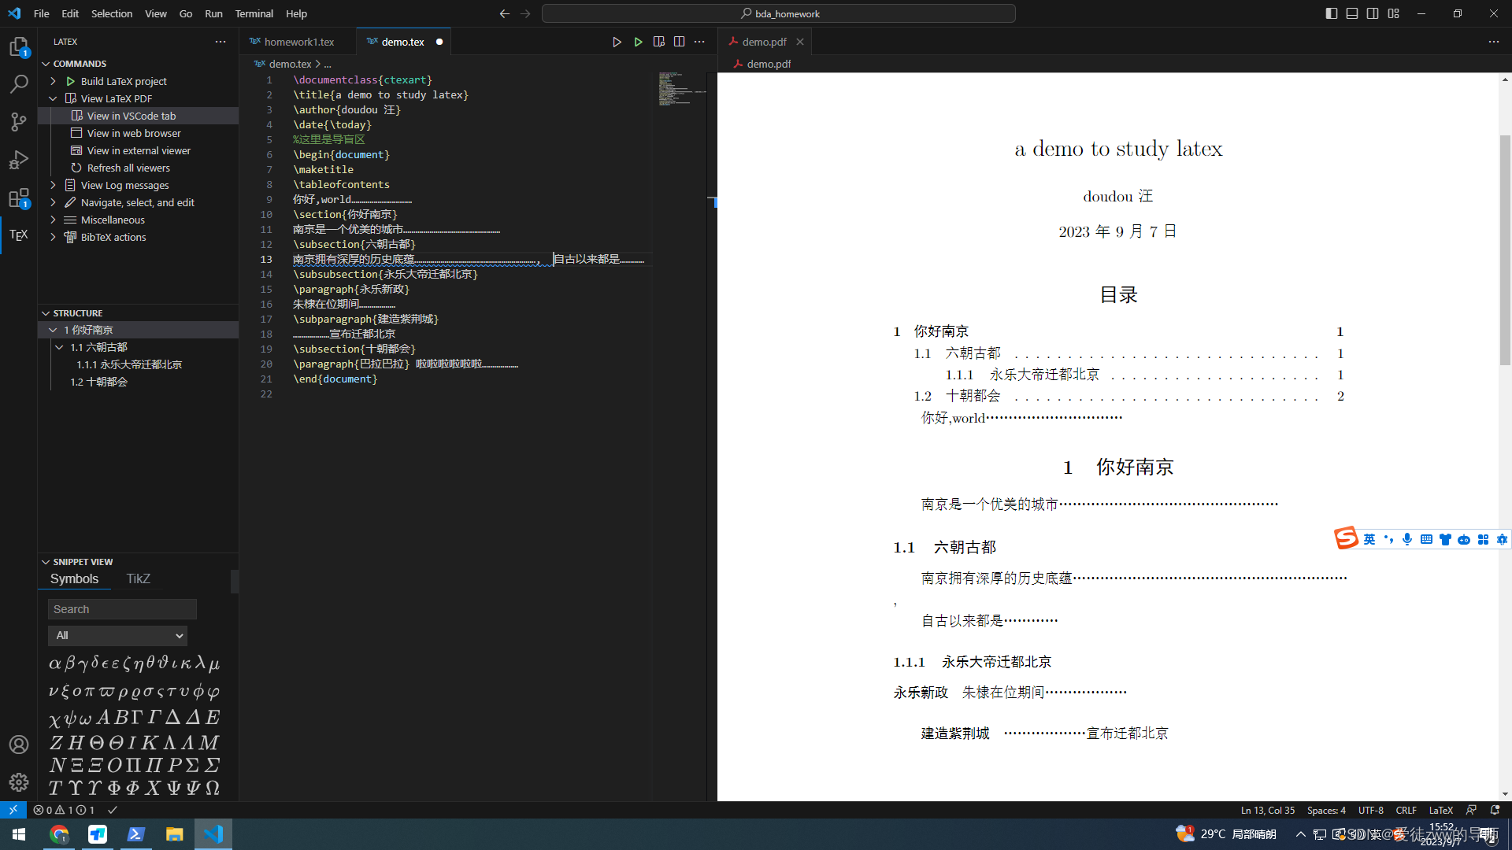Click View in web browser
Viewport: 1512px width, 850px height.
[x=133, y=133]
